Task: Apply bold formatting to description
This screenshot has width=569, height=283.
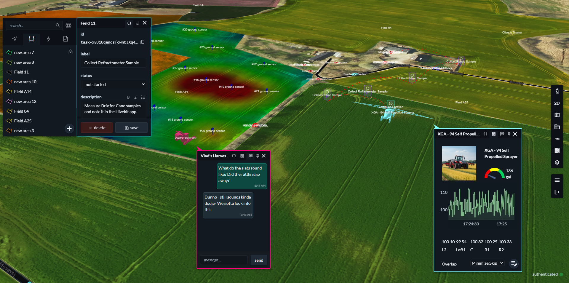Action: [128, 97]
